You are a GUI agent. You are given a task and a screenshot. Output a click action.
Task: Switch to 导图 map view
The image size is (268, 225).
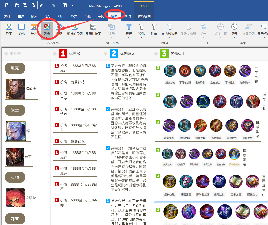[9, 29]
